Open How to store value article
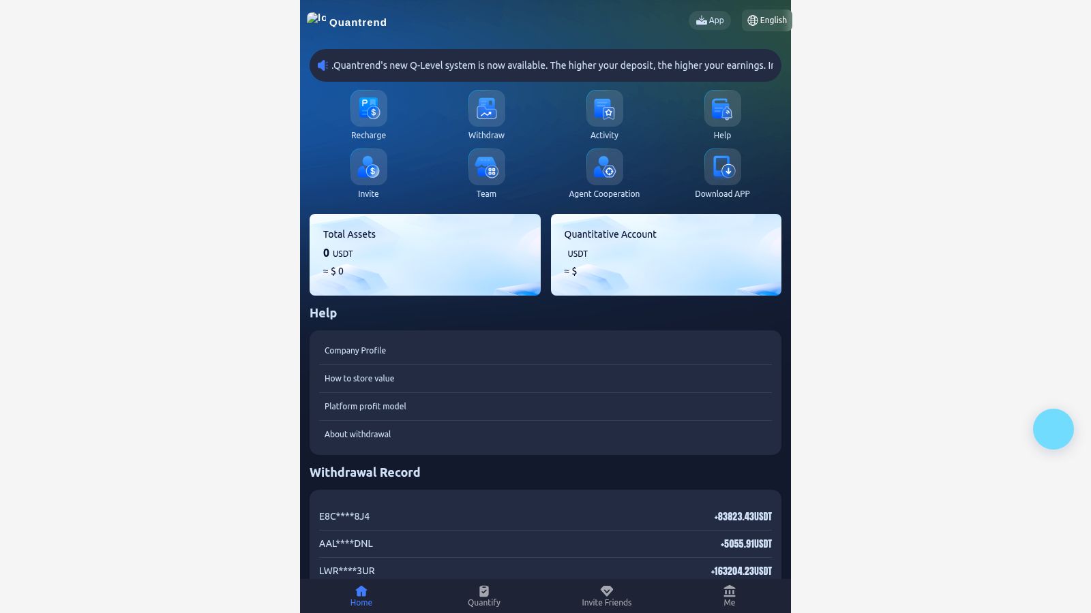The image size is (1091, 613). tap(359, 379)
